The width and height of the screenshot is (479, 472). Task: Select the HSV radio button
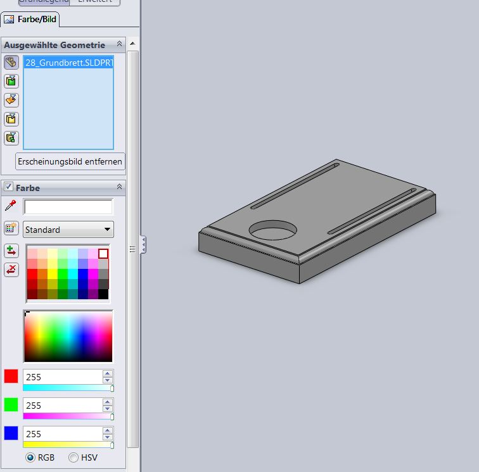73,457
